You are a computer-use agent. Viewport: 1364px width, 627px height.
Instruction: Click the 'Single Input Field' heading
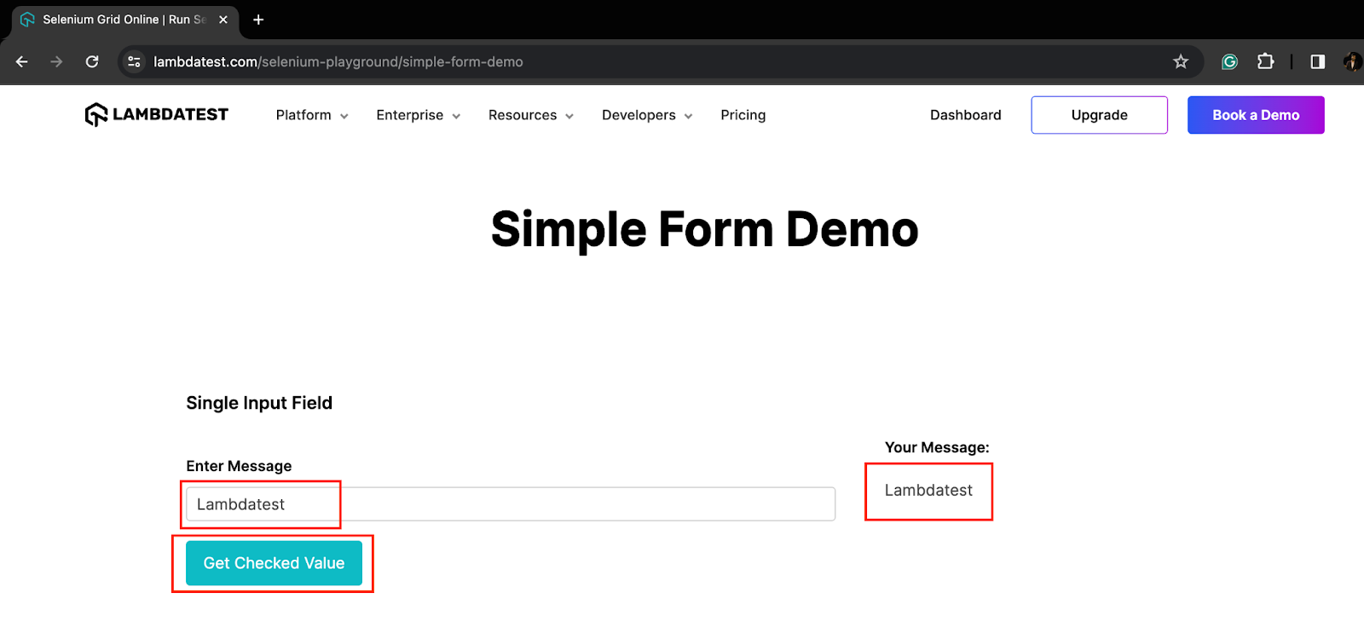(259, 403)
